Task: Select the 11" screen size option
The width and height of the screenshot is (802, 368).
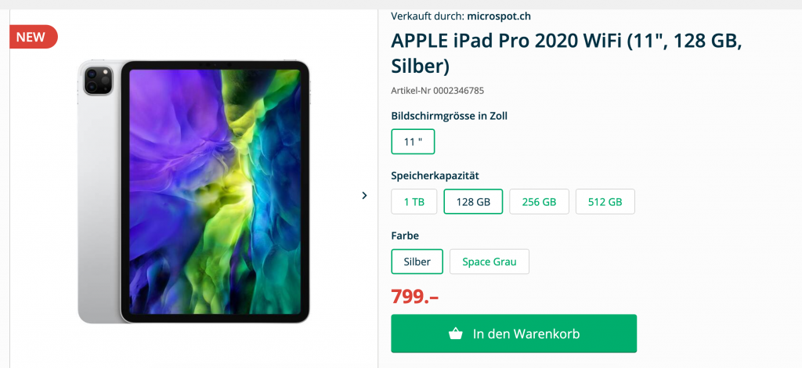Action: [x=413, y=142]
